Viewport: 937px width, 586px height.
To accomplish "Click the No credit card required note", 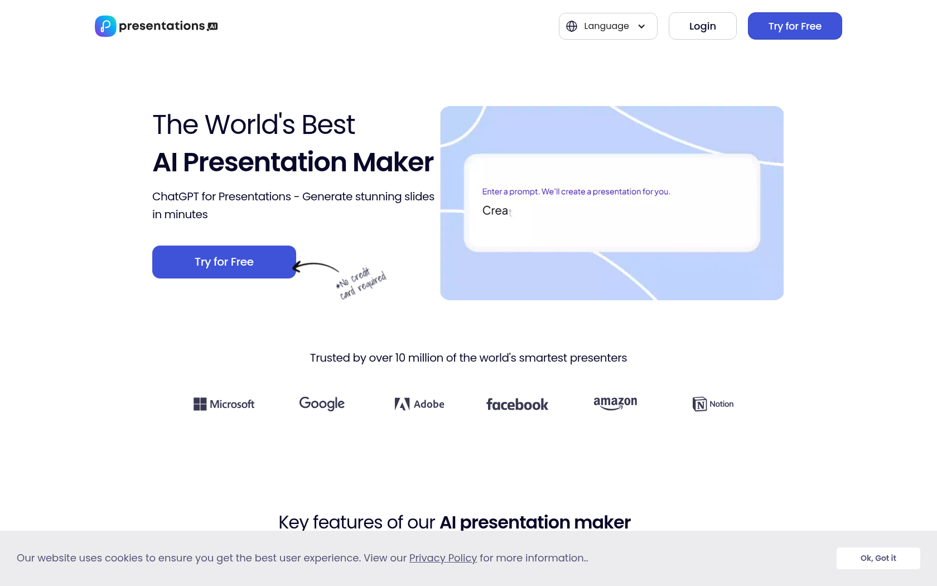I will pos(361,284).
